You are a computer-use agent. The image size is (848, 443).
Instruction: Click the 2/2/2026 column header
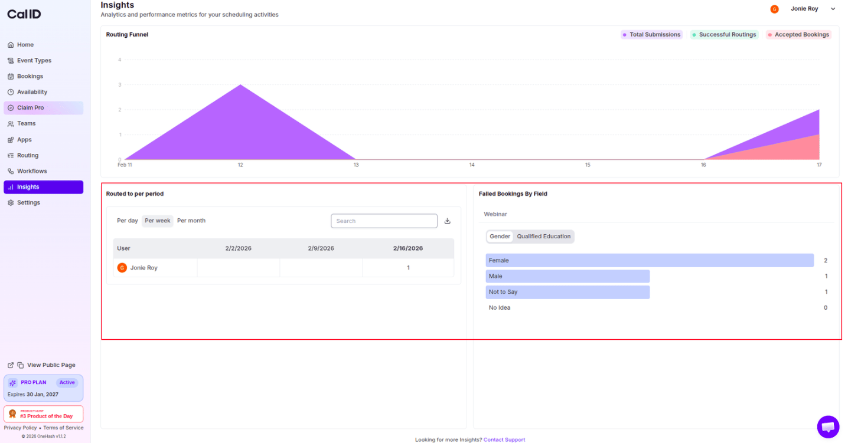click(238, 248)
